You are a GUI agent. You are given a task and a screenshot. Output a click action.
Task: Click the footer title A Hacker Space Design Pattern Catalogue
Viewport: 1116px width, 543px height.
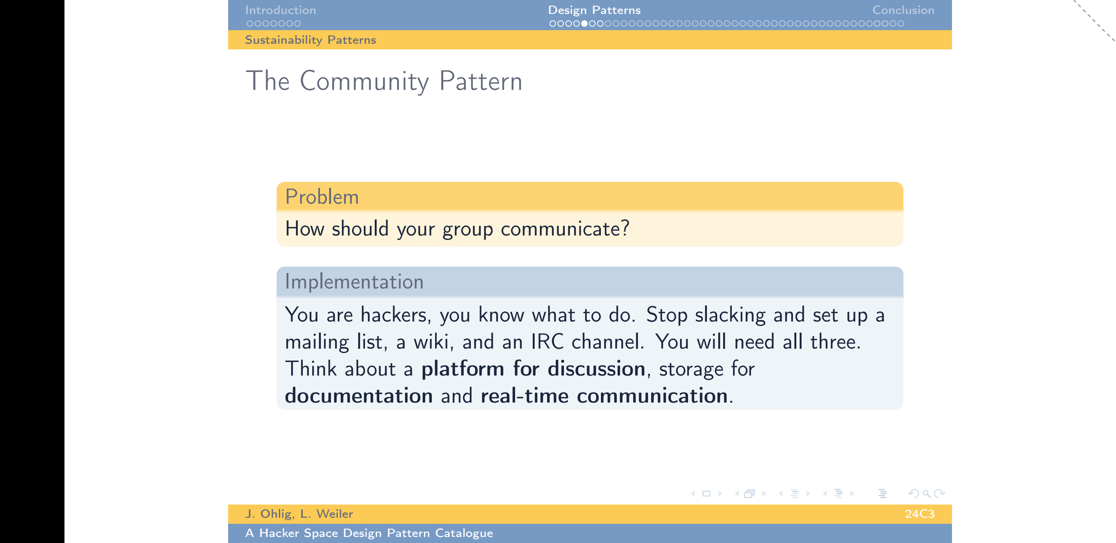pyautogui.click(x=369, y=534)
